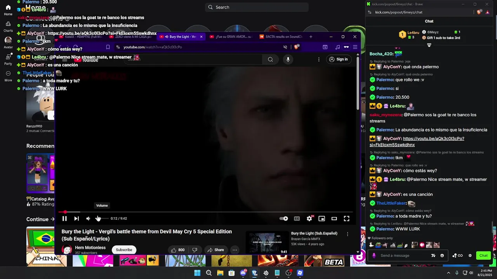This screenshot has height=279, width=497.
Task: Toggle YouTube autoplay switch
Action: [284, 219]
